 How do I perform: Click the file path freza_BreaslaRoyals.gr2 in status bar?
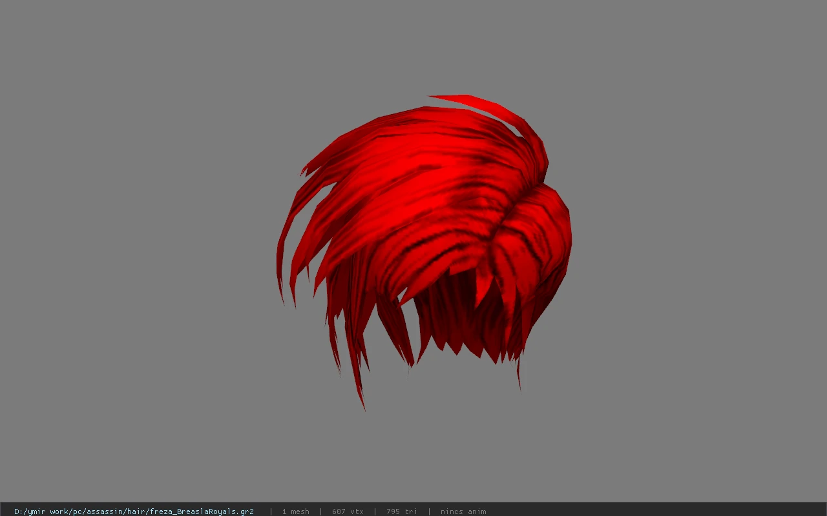pos(134,511)
